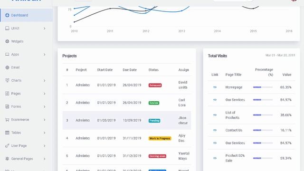Click the Tables grid icon
Image resolution: width=304 pixels, height=171 pixels.
point(7,133)
